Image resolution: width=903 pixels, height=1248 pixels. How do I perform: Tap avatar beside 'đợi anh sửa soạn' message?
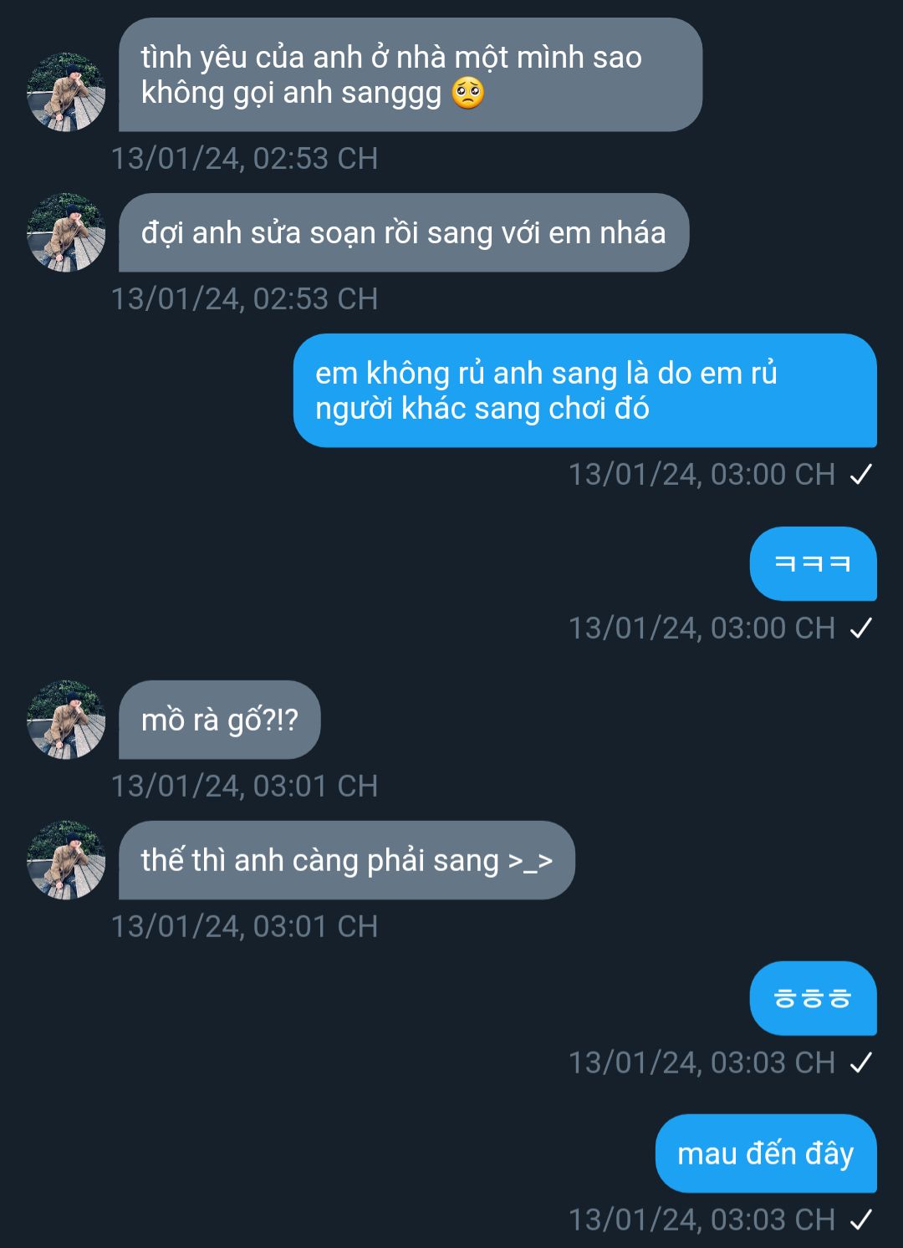point(66,232)
